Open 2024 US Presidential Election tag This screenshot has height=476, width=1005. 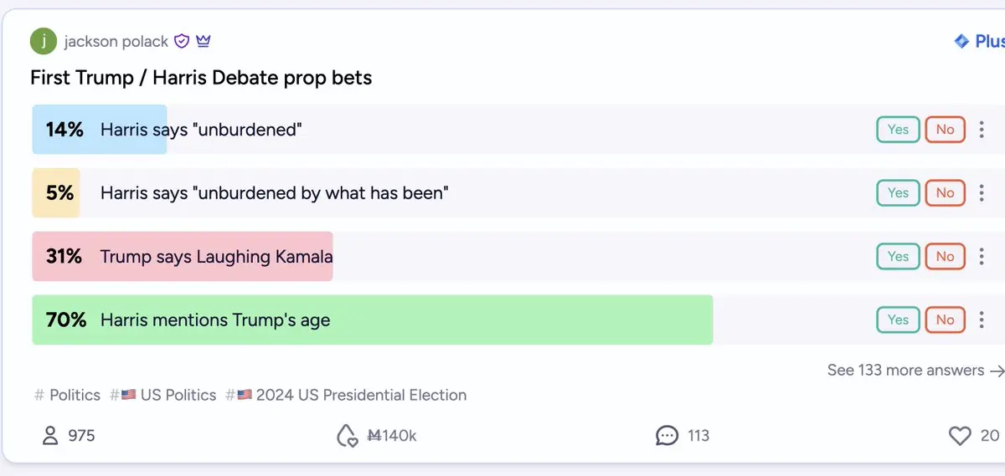coord(346,395)
